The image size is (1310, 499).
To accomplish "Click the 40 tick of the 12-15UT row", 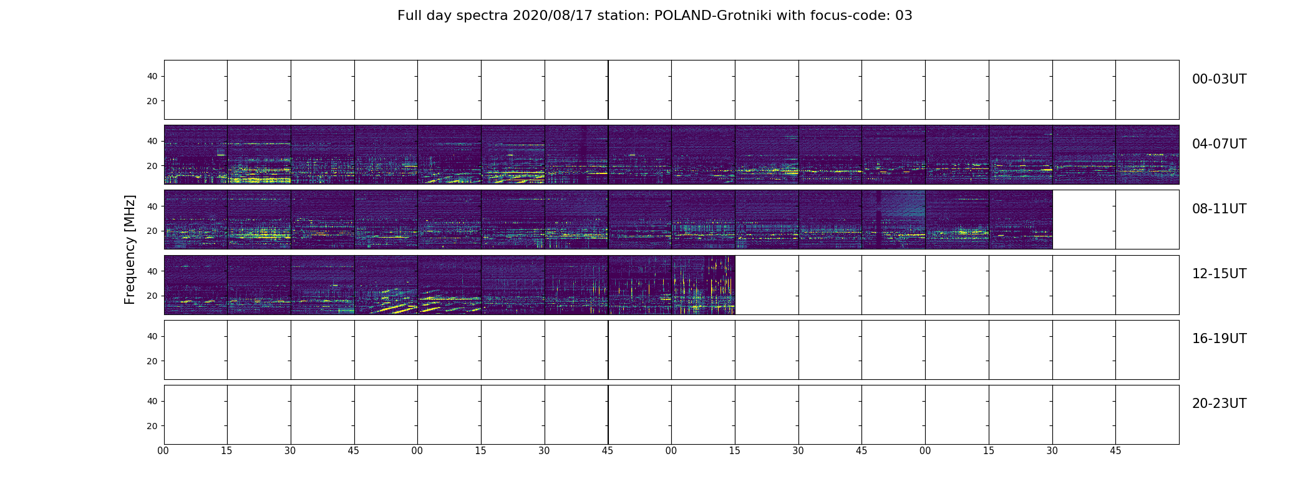I will coord(152,271).
